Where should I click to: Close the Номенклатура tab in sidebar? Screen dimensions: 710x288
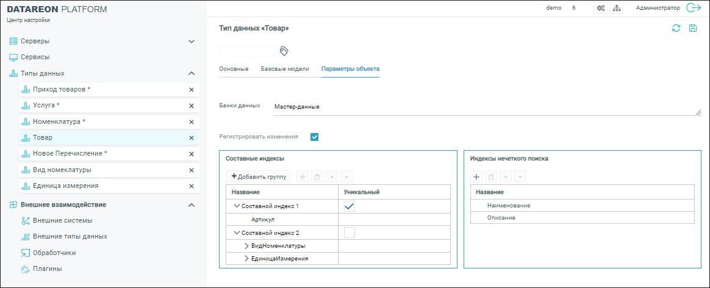pyautogui.click(x=191, y=121)
